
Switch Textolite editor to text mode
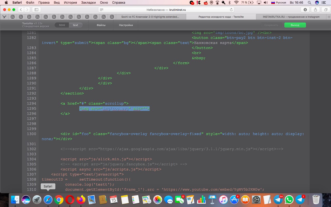click(x=76, y=25)
